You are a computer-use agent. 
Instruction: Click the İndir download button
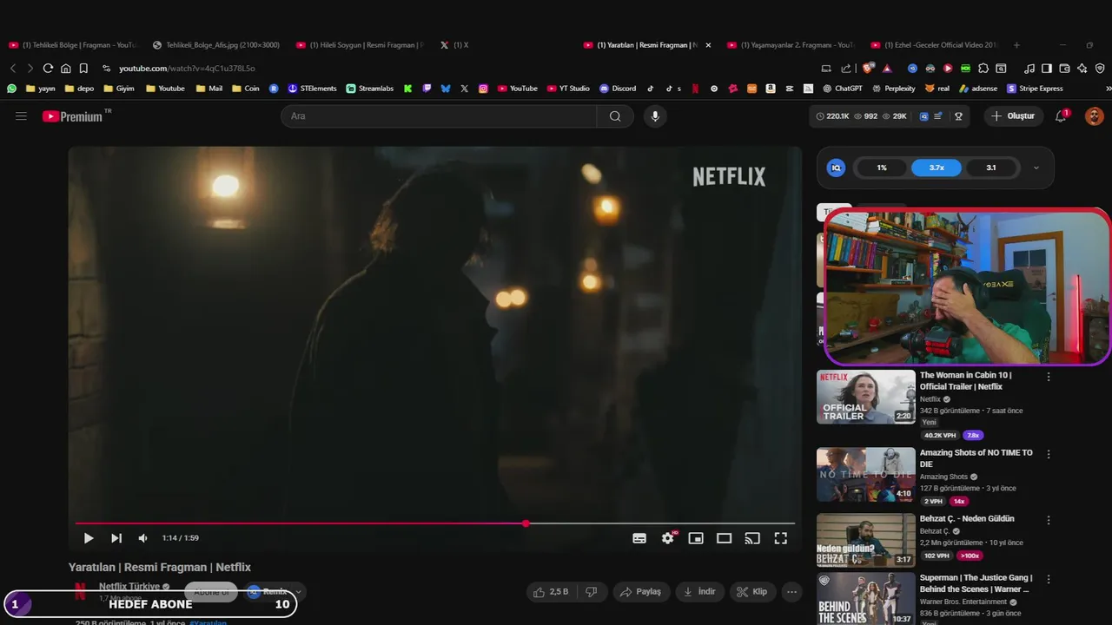[699, 592]
